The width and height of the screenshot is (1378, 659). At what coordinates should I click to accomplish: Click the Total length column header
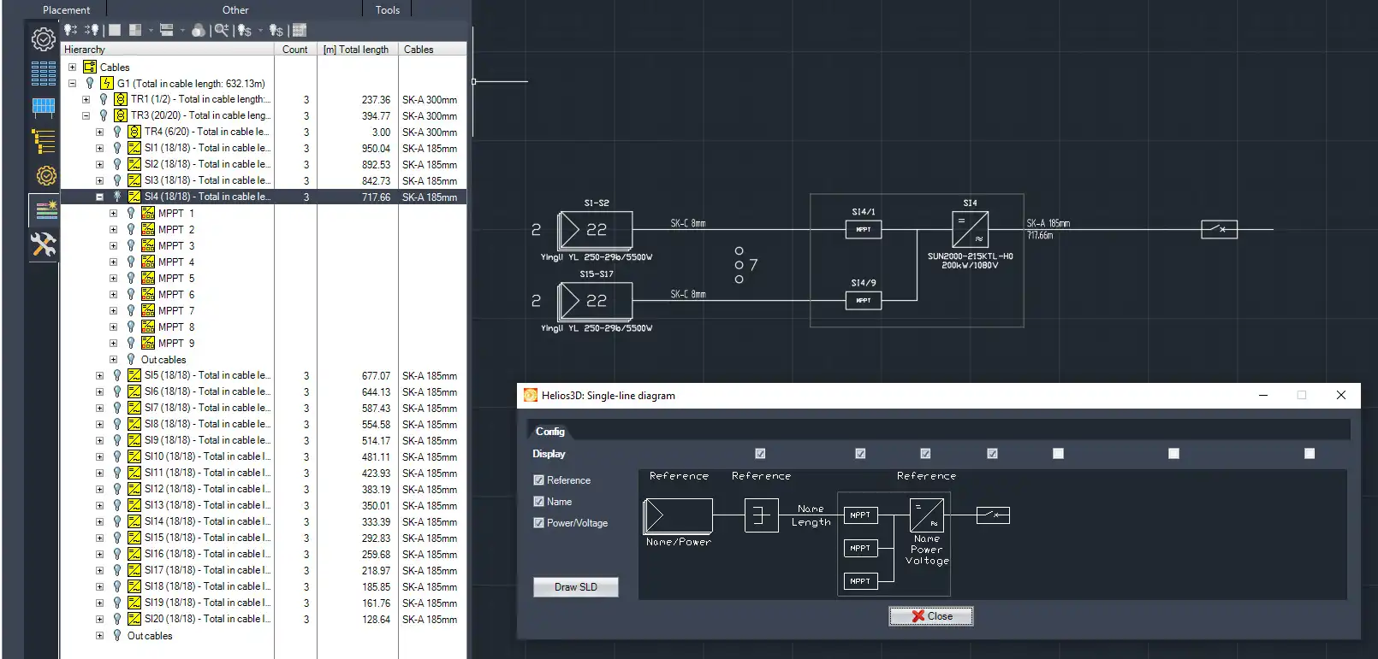coord(356,50)
